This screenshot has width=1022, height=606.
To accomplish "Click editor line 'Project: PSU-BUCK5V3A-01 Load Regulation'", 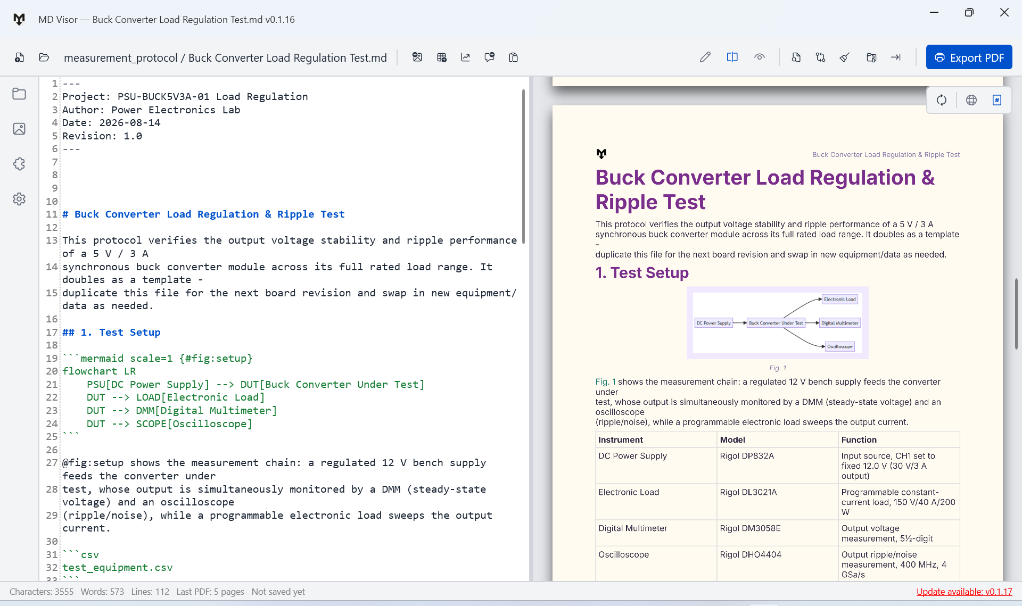I will (185, 97).
